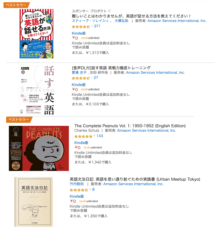Click the kindleunlimited logo under 話す英語

(x=90, y=89)
